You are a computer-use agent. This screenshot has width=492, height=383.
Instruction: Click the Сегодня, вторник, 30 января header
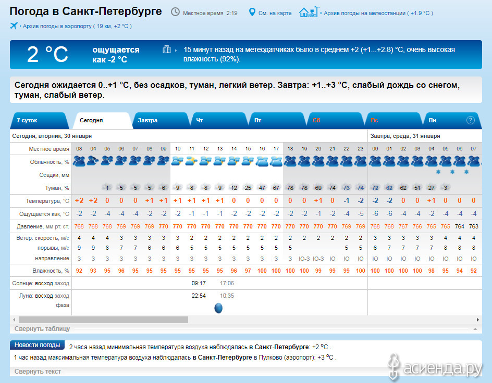coord(52,136)
